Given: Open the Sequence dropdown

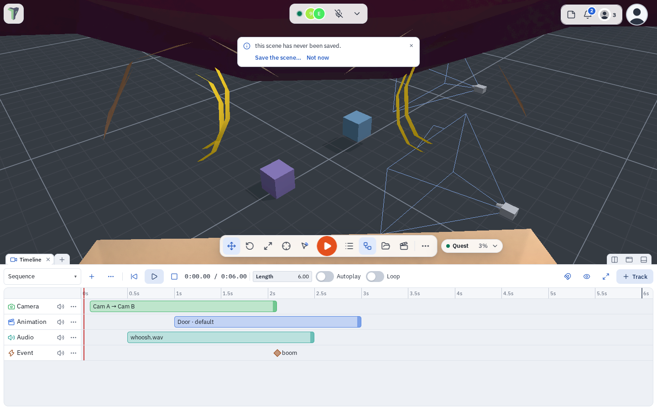Looking at the screenshot, I should pyautogui.click(x=42, y=277).
